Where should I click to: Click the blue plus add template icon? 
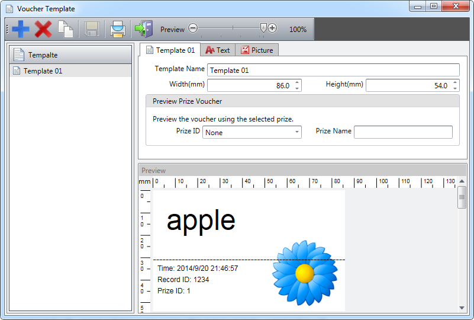[x=21, y=29]
